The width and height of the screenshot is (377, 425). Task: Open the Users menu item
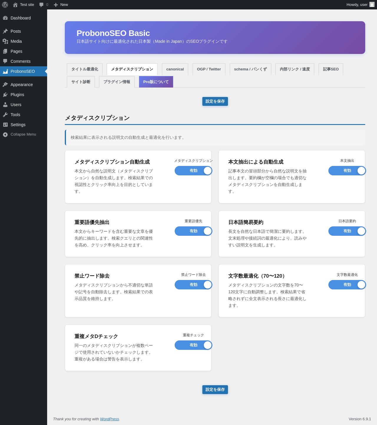coord(24,105)
